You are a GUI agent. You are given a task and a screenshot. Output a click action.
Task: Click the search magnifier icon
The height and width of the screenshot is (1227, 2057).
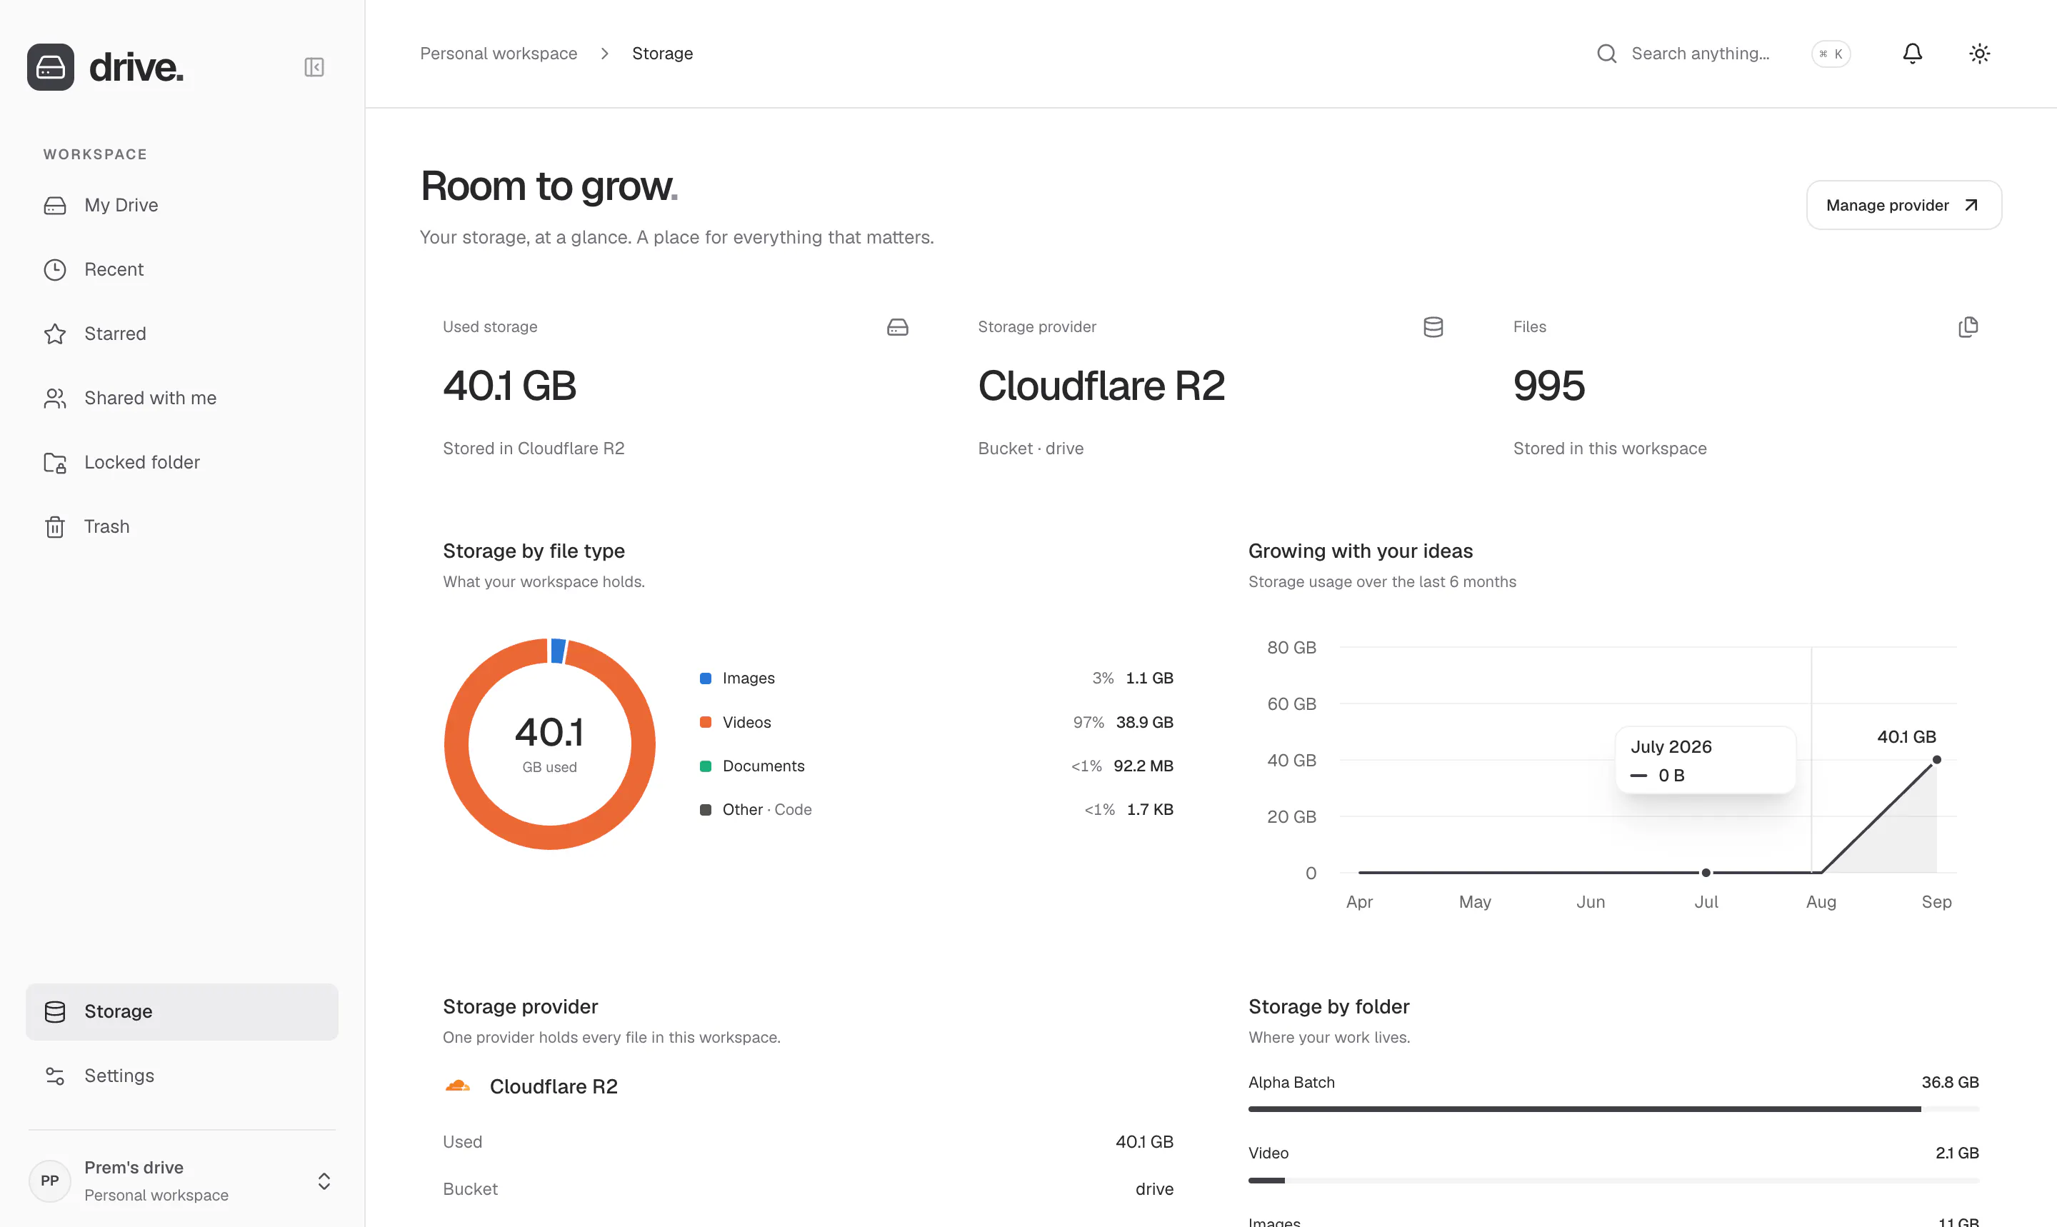1606,54
